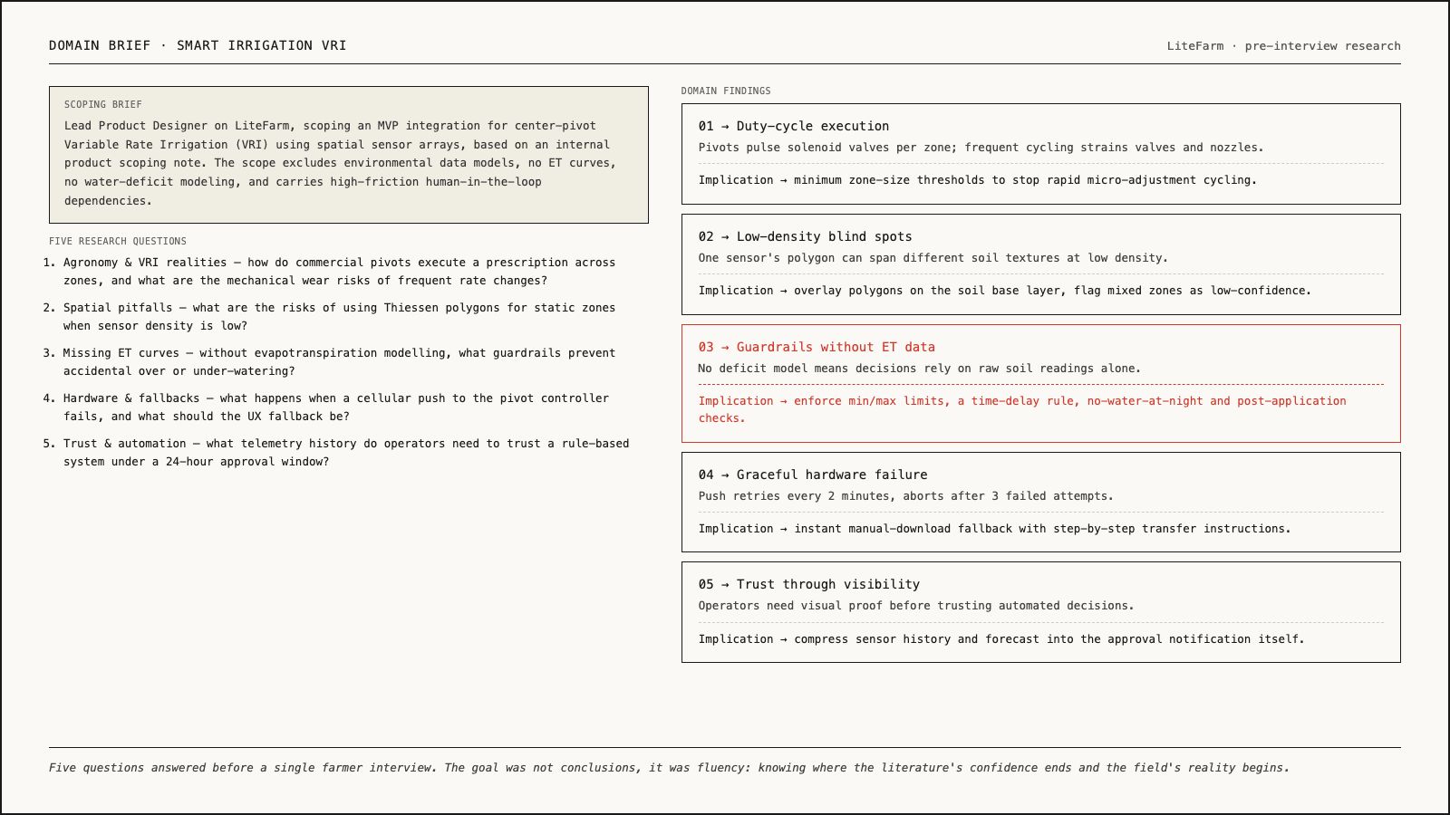Click the overlay polygons implication text
Image resolution: width=1450 pixels, height=815 pixels.
tap(1005, 291)
